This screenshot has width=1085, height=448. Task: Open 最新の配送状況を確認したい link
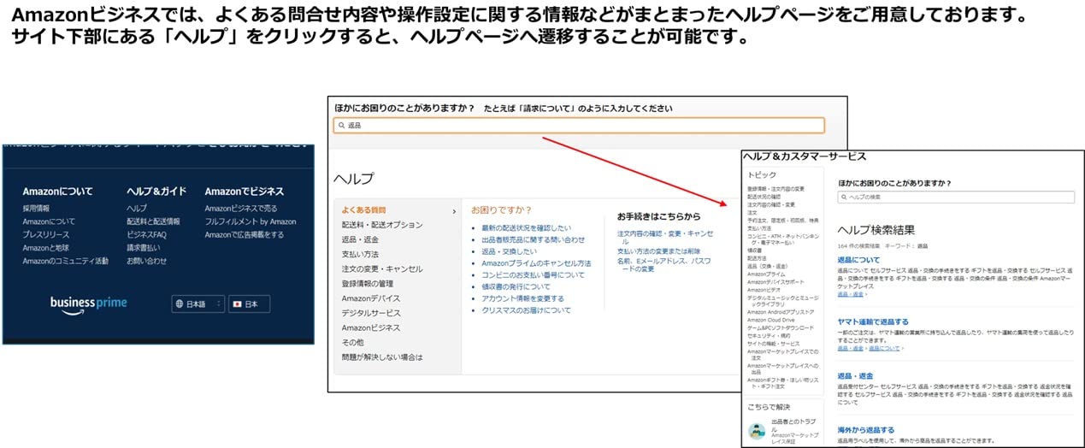[x=526, y=228]
